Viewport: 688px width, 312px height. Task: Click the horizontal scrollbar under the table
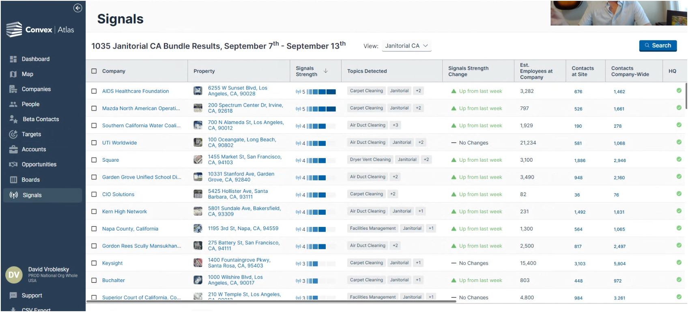pos(271,301)
